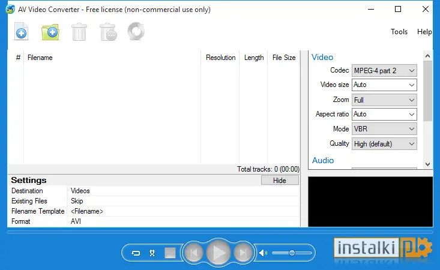Mute audio with the speaker icon
Viewport: 440px width, 270px height.
point(263,253)
